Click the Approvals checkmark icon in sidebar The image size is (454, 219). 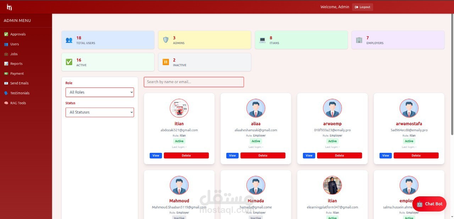click(6, 34)
